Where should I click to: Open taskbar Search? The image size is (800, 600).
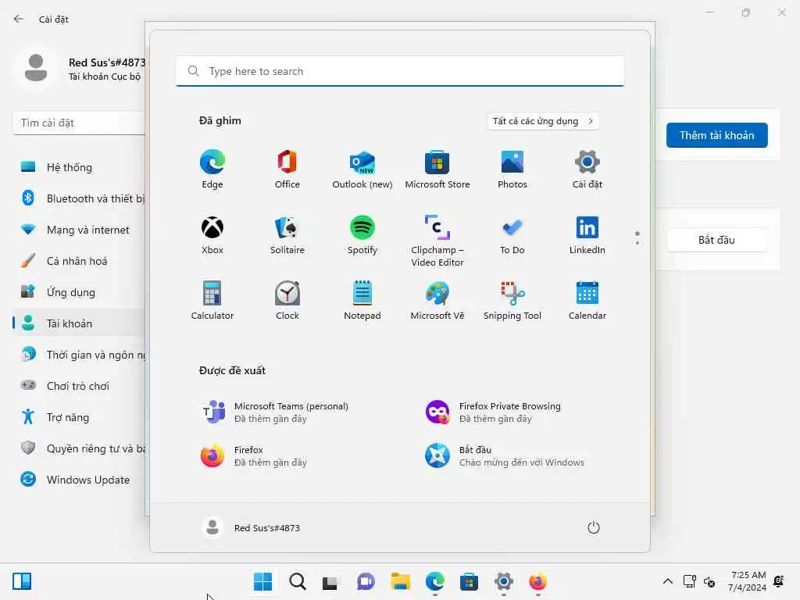pyautogui.click(x=298, y=581)
